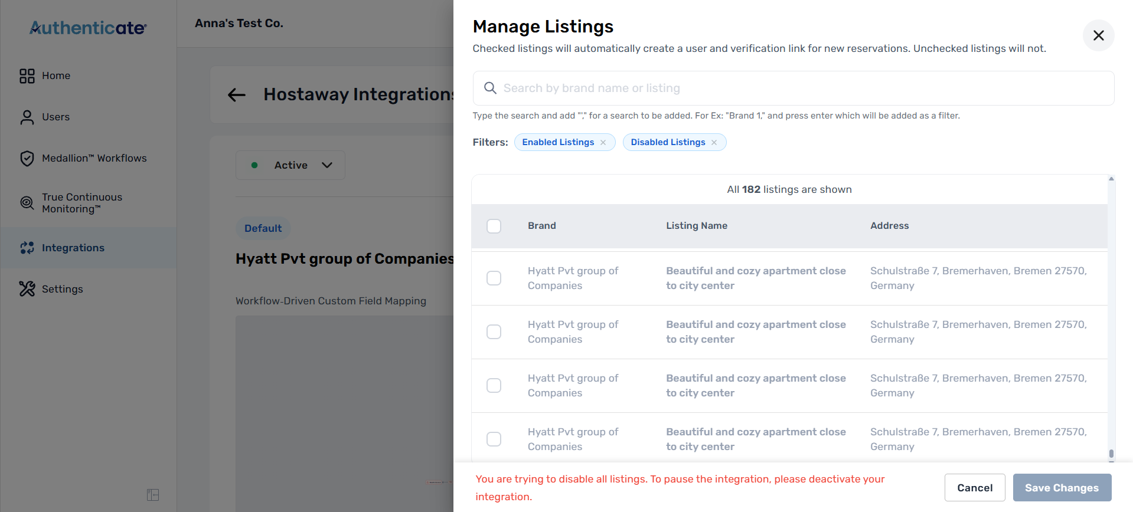The width and height of the screenshot is (1133, 512).
Task: Click the 'All 182 listings are shown' text
Action: pos(789,189)
